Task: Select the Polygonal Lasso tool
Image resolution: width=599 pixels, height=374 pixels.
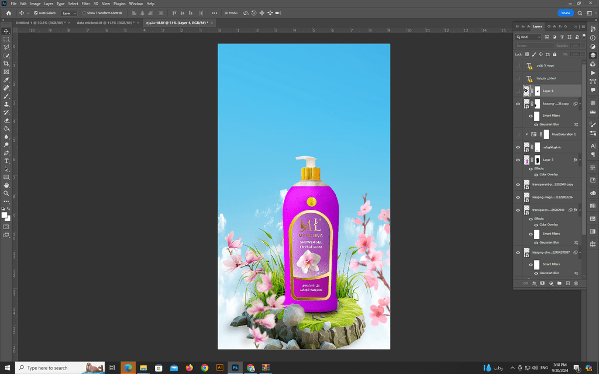Action: click(x=6, y=47)
